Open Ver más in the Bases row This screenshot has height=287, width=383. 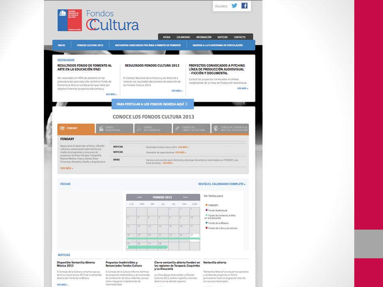(168, 163)
